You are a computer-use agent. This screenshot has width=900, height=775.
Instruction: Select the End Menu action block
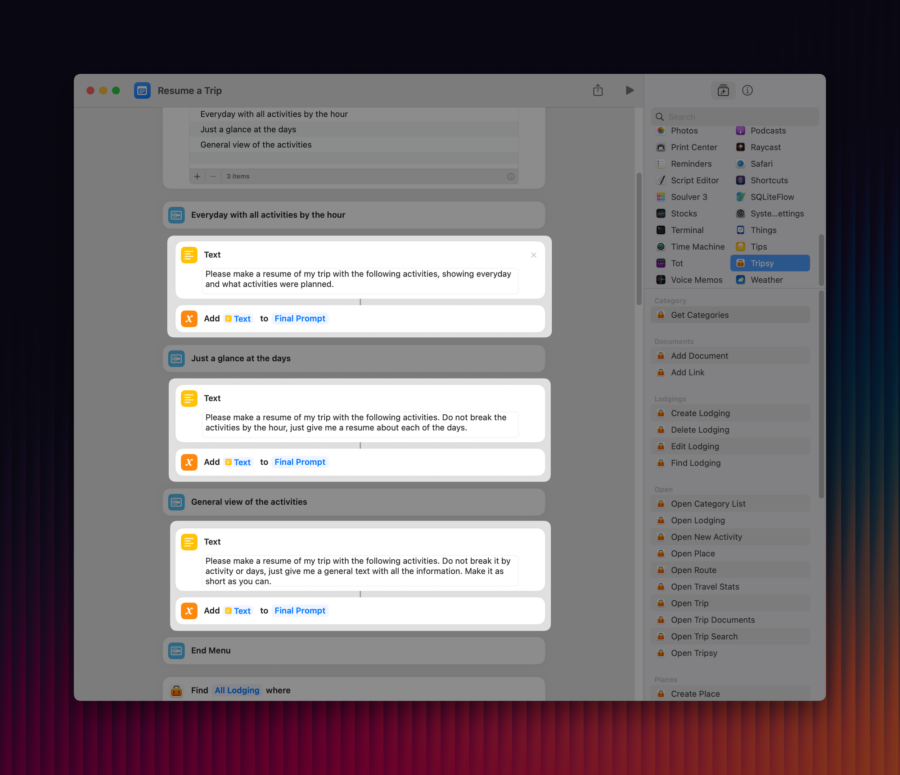coord(354,651)
